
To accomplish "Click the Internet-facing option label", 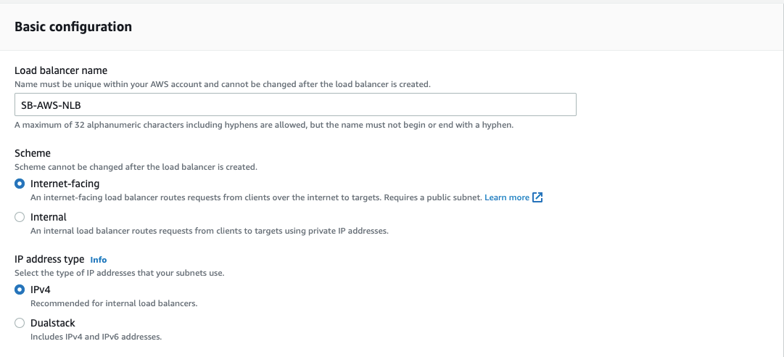I will pos(65,184).
